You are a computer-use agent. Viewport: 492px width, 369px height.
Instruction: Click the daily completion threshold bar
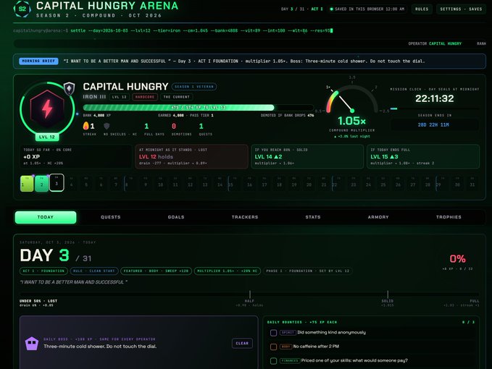[x=249, y=294]
